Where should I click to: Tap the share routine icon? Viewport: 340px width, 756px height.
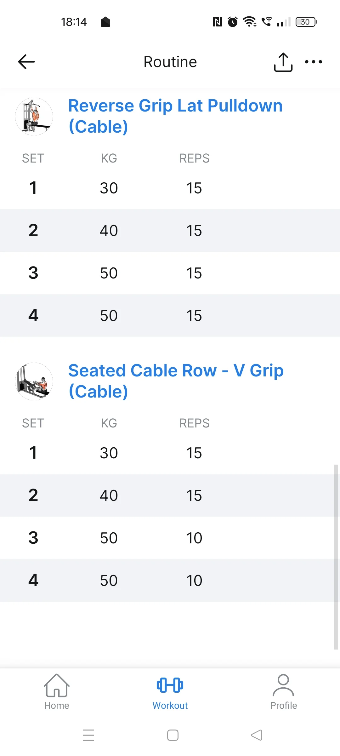(283, 62)
